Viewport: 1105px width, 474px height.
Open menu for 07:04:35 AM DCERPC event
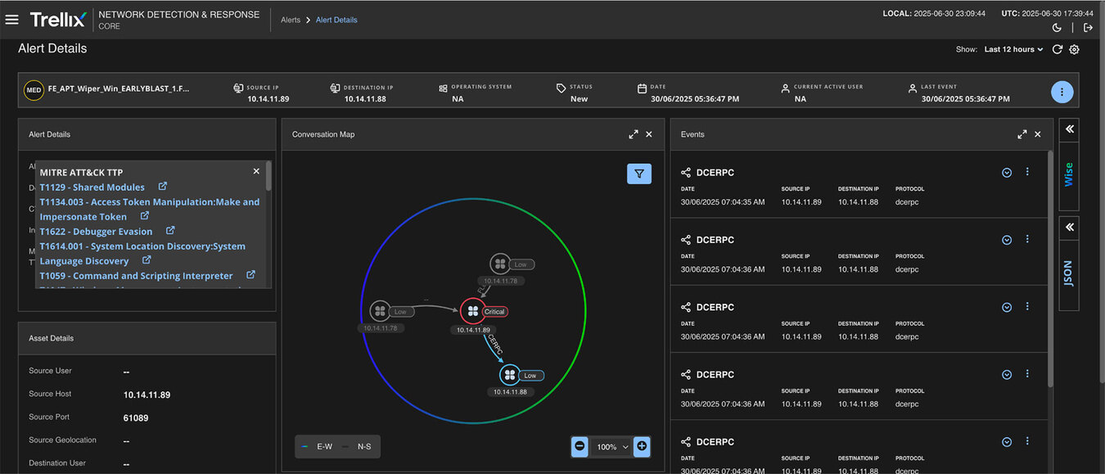[x=1027, y=172]
